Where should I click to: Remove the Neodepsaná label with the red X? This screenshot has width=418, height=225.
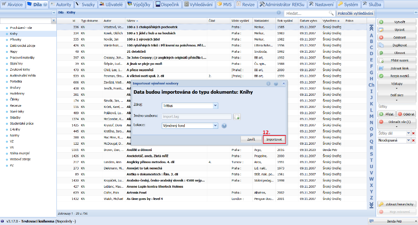(x=413, y=141)
